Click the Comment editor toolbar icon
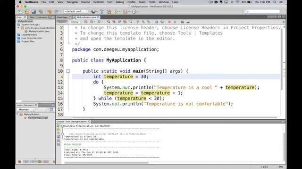302x169 pixels. point(183,22)
